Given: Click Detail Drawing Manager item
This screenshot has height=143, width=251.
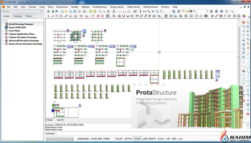Looking at the screenshot, I should [x=21, y=24].
